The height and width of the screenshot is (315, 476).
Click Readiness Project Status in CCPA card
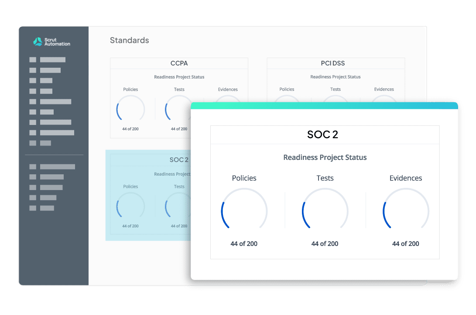(179, 77)
